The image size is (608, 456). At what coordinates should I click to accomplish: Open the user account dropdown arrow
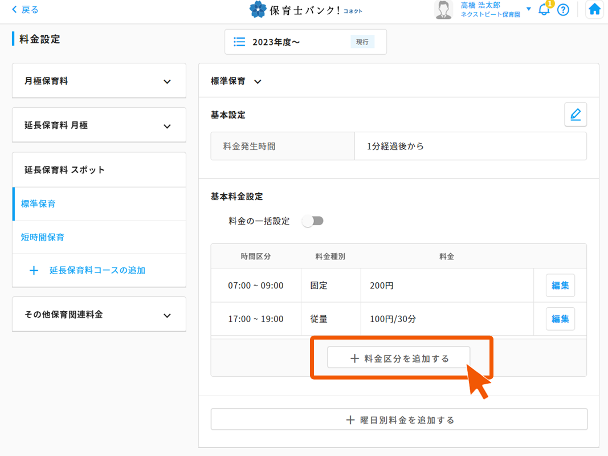[x=528, y=10]
